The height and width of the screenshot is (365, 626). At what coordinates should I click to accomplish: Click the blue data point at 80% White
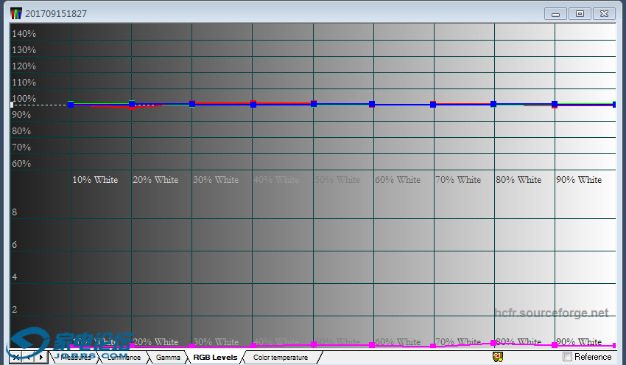(493, 104)
